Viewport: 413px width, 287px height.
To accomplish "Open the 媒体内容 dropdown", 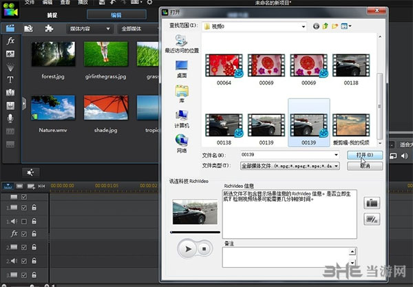I will click(x=89, y=29).
